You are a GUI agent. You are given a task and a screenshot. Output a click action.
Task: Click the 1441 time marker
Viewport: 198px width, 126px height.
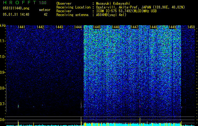coord(21,27)
